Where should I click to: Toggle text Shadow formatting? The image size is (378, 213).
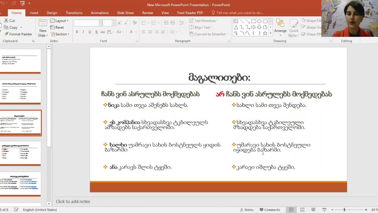tap(96, 32)
